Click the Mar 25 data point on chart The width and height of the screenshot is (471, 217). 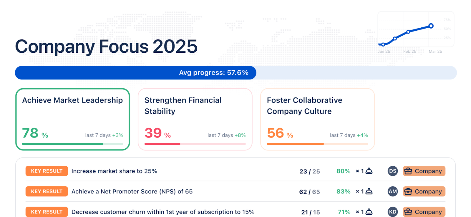pyautogui.click(x=431, y=26)
